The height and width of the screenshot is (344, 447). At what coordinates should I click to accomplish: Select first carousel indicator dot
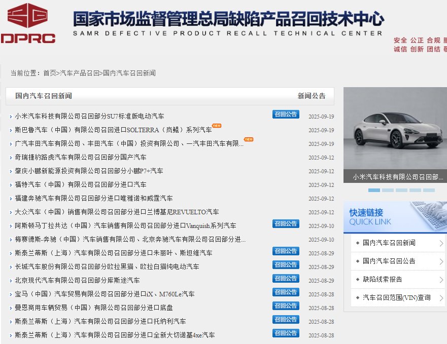click(374, 190)
